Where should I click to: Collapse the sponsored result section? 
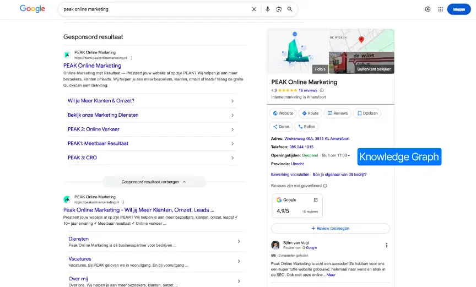[x=154, y=182]
